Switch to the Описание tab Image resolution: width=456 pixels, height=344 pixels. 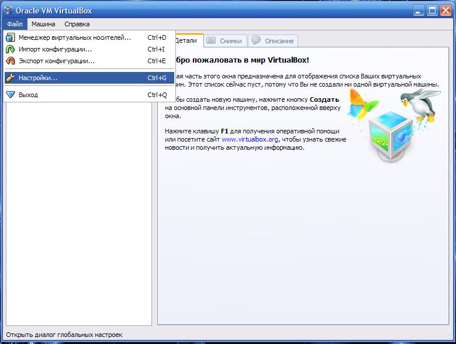(273, 41)
